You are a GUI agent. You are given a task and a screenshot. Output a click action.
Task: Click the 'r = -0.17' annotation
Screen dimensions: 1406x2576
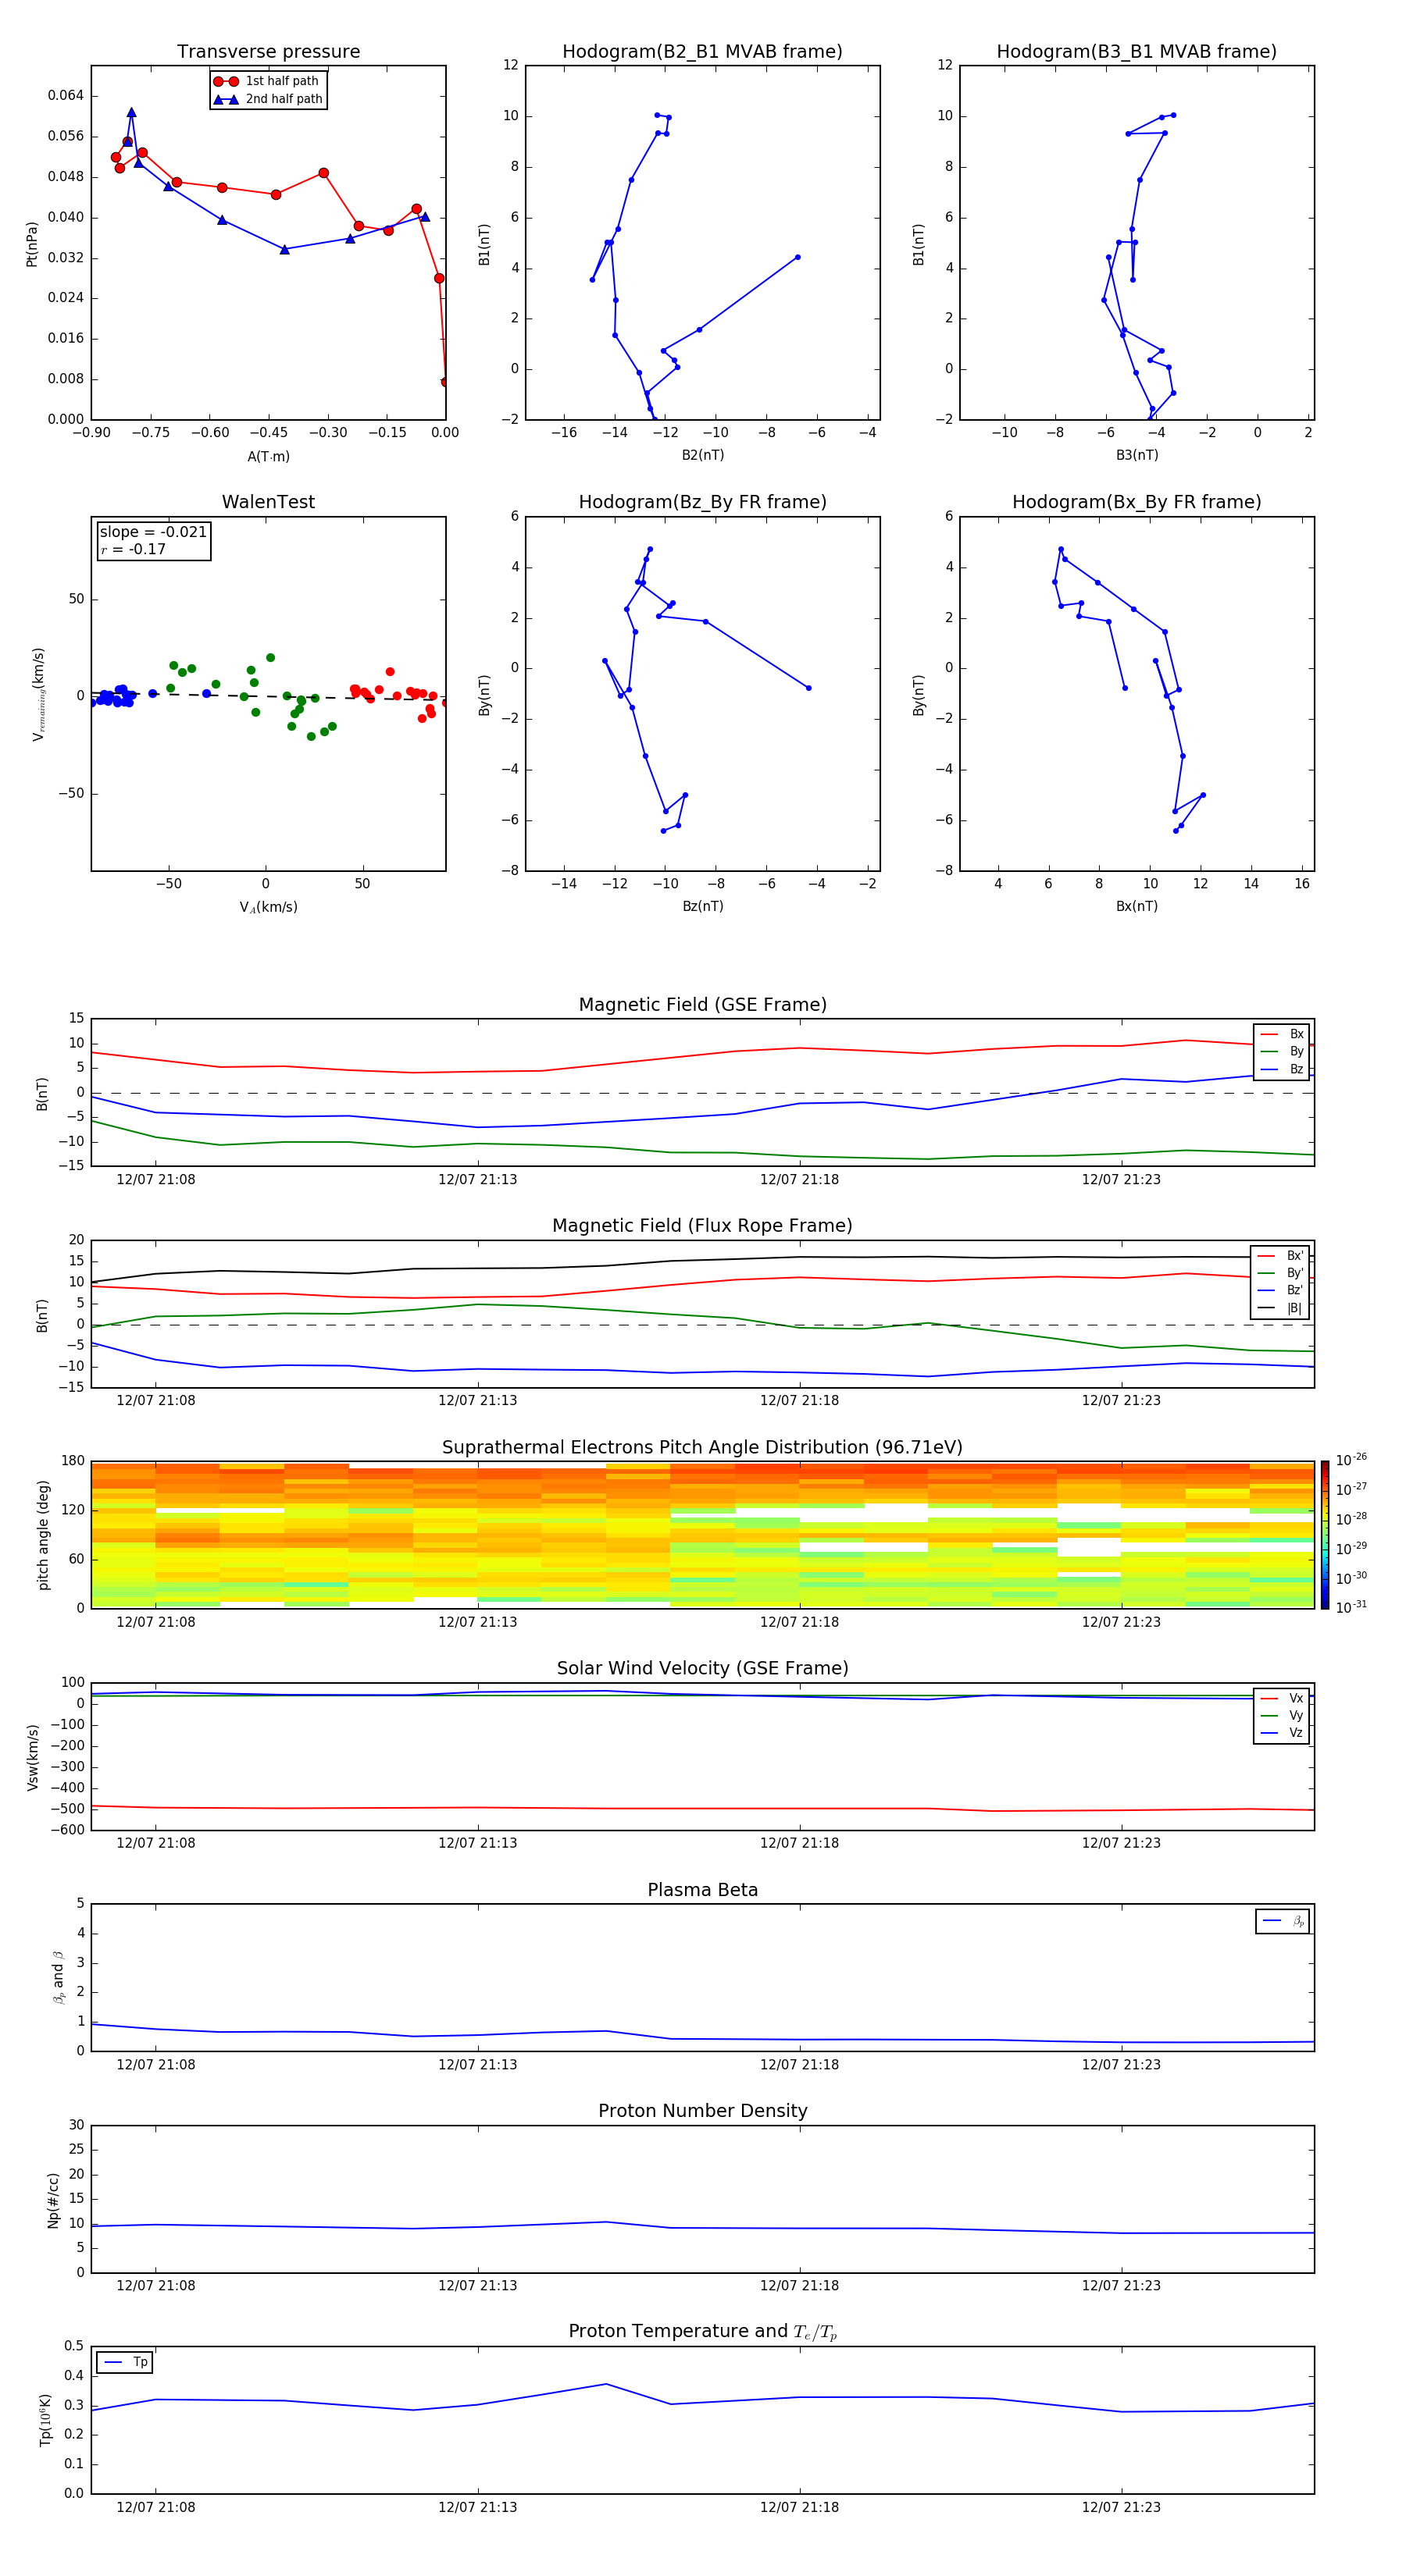tap(133, 549)
